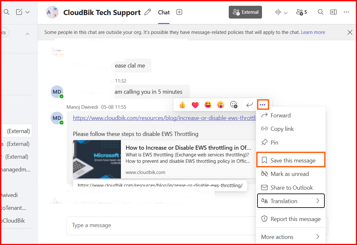Pin this message from the menu
Image resolution: width=357 pixels, height=245 pixels.
coord(274,142)
